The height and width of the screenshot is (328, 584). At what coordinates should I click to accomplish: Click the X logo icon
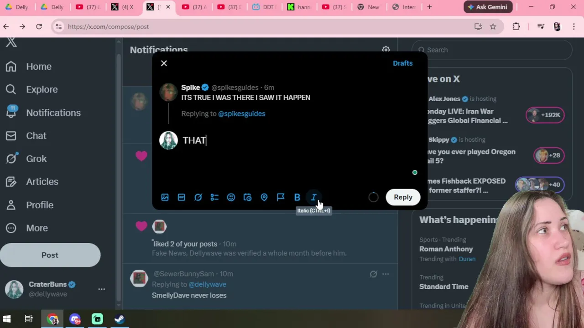pos(11,43)
